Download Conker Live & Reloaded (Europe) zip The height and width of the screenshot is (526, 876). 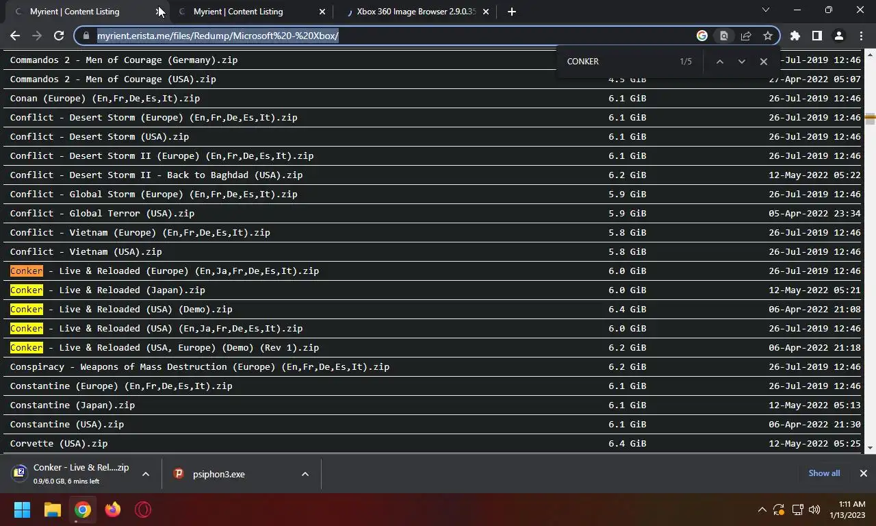[164, 271]
